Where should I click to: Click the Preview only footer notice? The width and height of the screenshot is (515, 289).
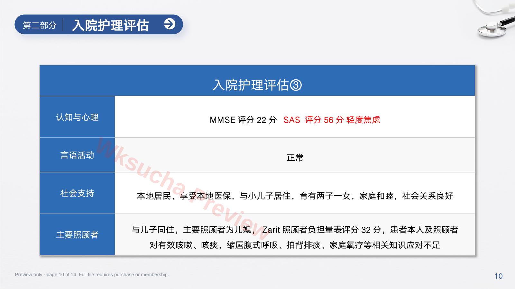(92, 275)
